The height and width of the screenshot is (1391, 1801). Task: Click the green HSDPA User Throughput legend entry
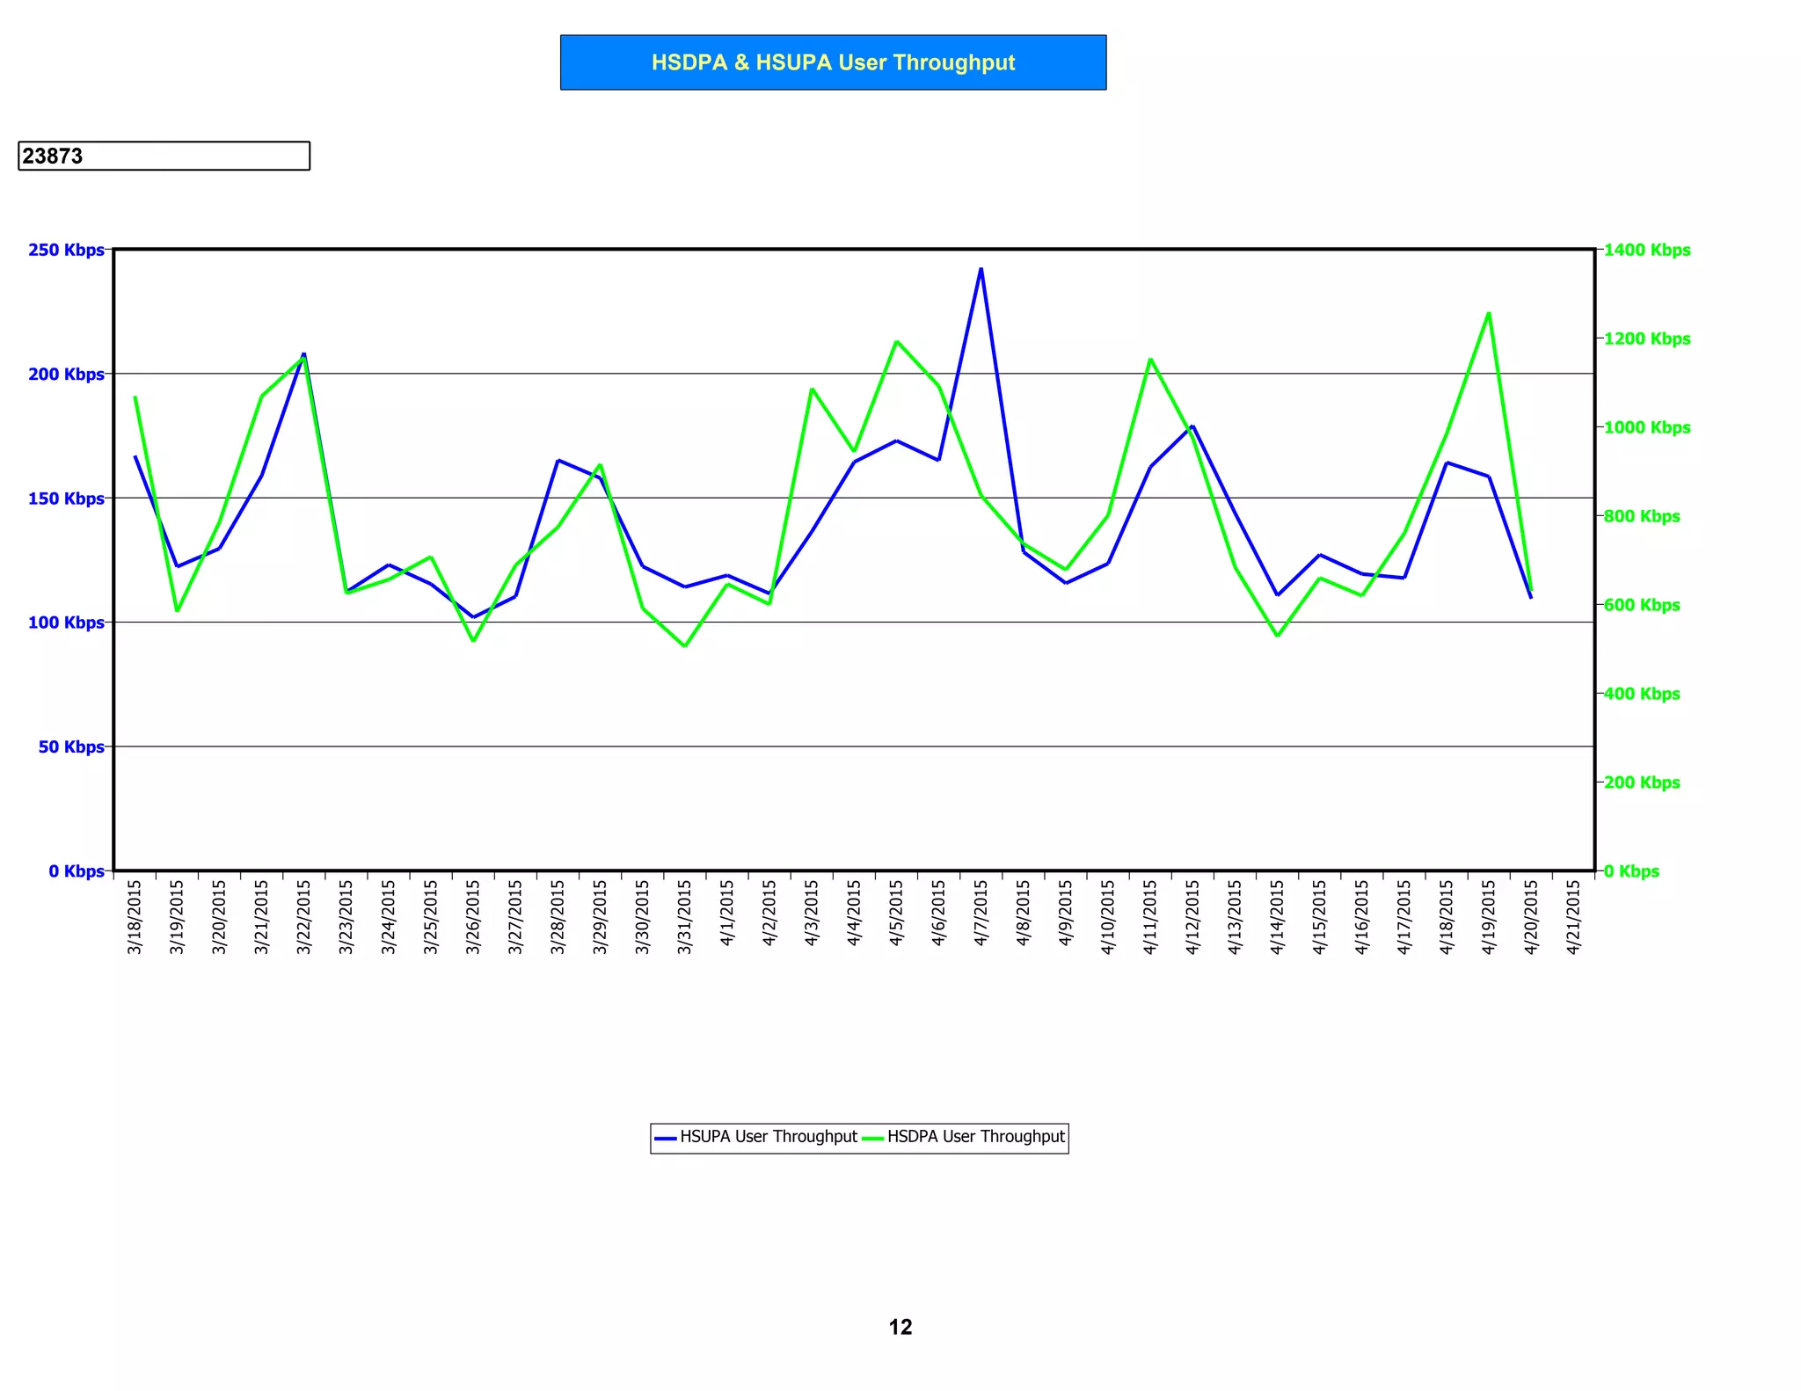(x=965, y=1137)
